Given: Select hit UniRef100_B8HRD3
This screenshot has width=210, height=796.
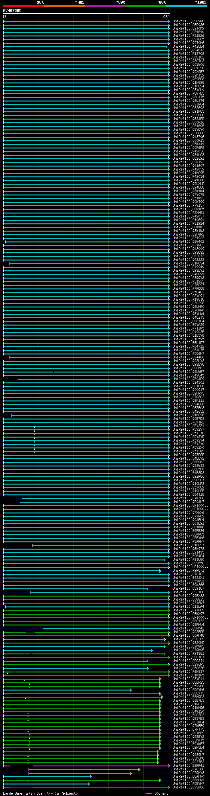Looking at the screenshot, I should click(188, 697).
